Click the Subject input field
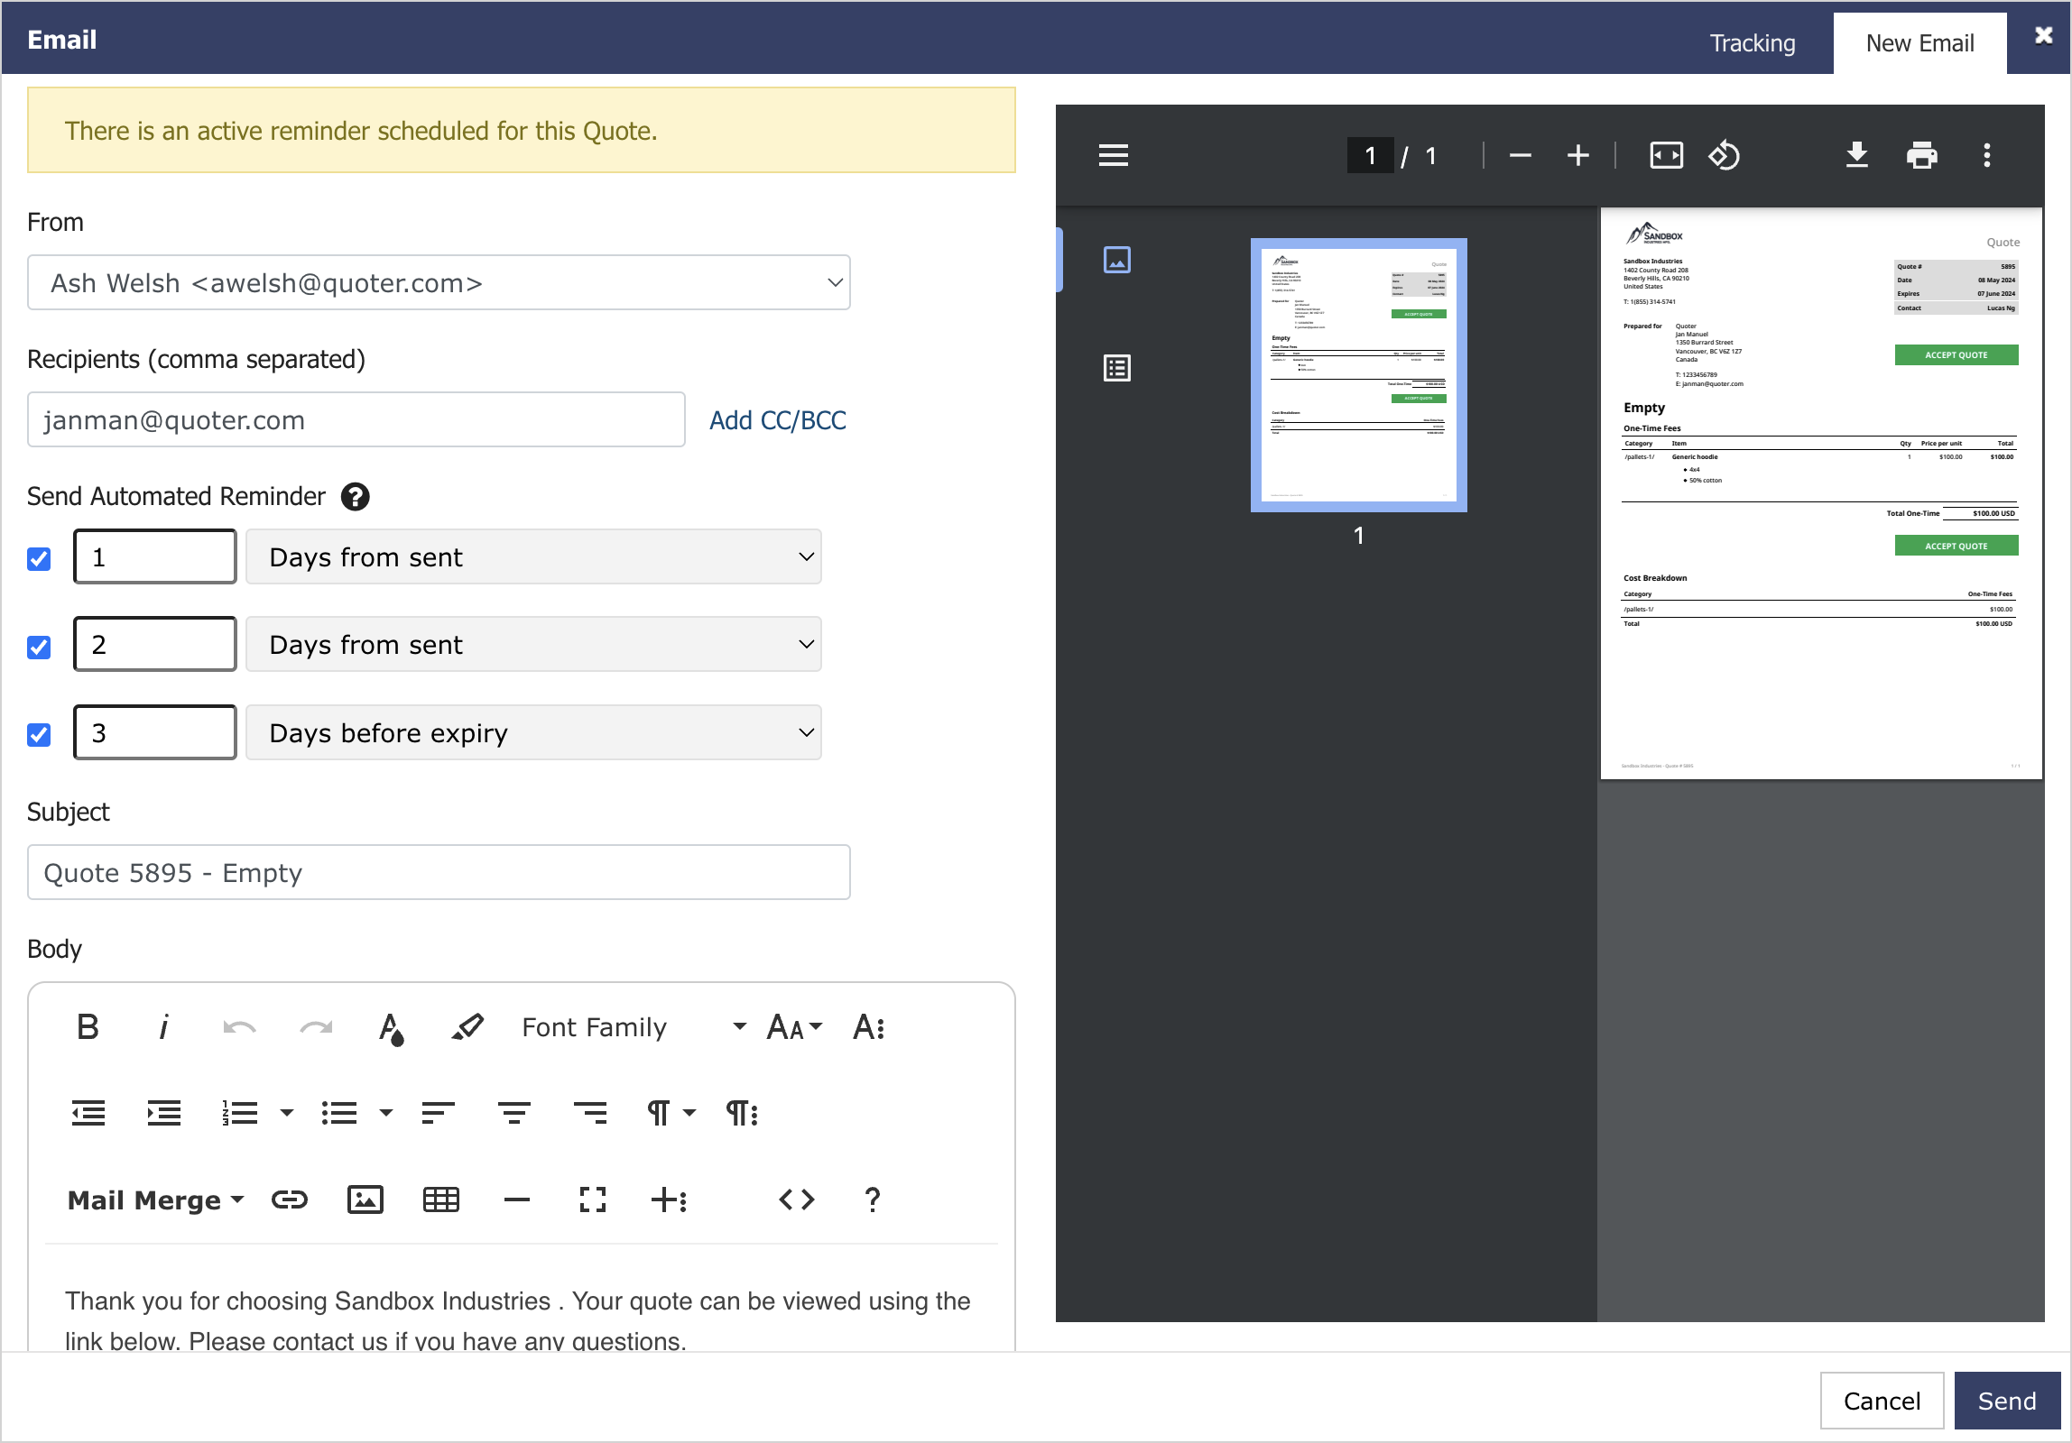 (x=439, y=873)
